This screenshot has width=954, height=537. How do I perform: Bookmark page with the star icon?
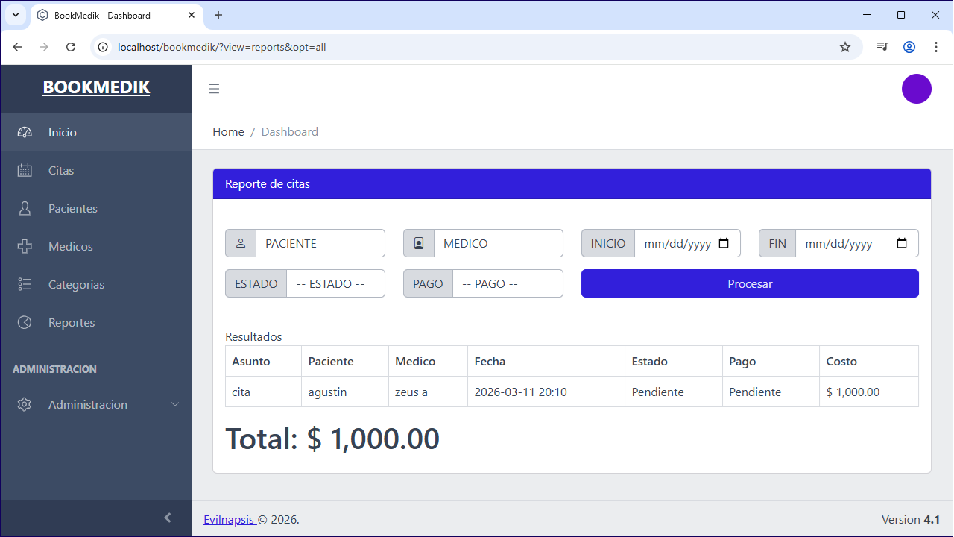tap(845, 47)
